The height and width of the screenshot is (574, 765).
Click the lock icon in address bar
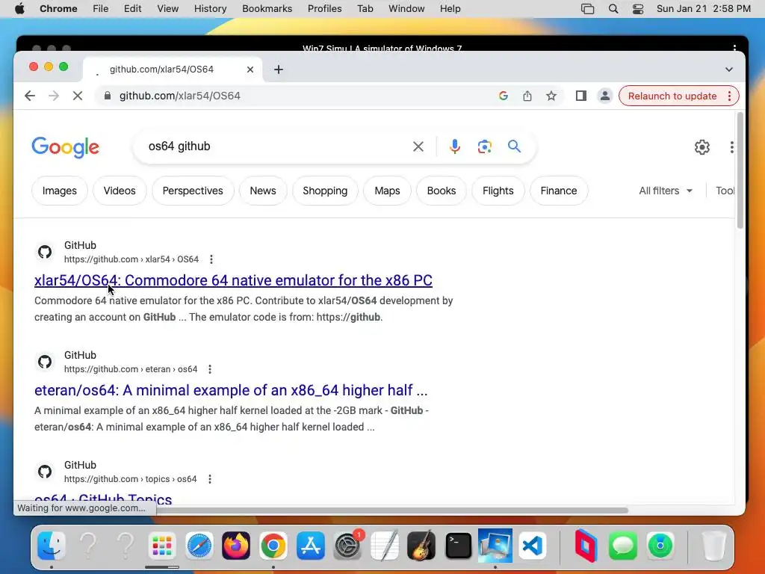click(108, 96)
